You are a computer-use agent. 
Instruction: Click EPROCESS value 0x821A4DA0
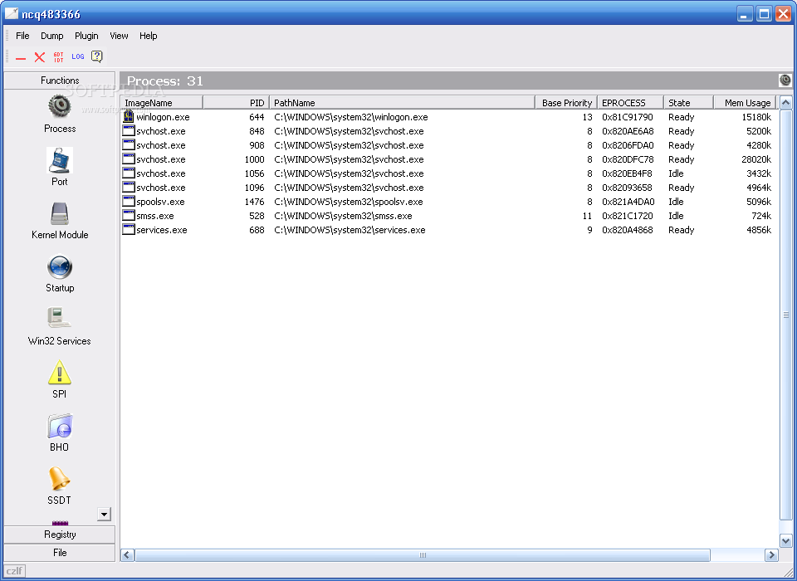click(628, 202)
